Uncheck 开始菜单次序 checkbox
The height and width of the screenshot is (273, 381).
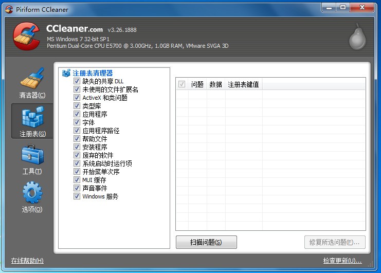(77, 172)
